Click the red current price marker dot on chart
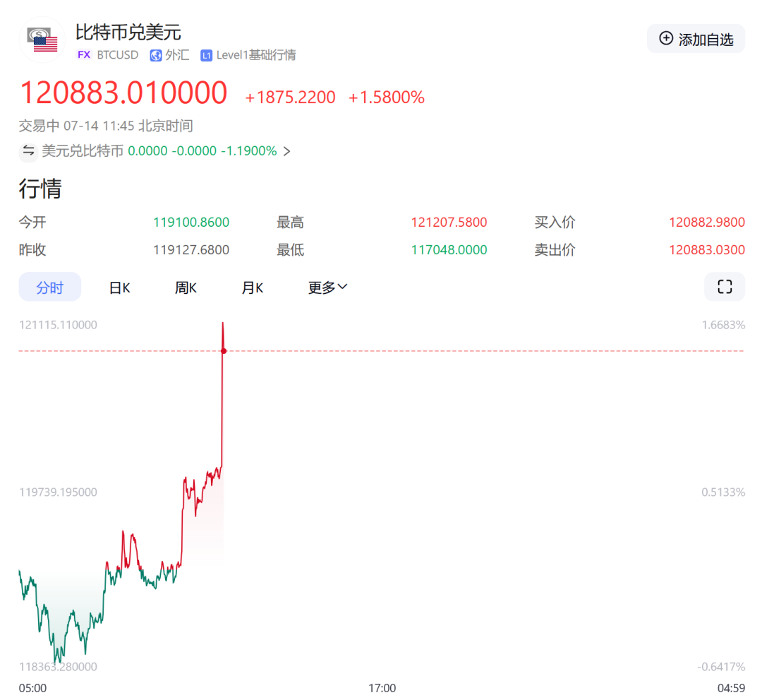 coord(224,351)
